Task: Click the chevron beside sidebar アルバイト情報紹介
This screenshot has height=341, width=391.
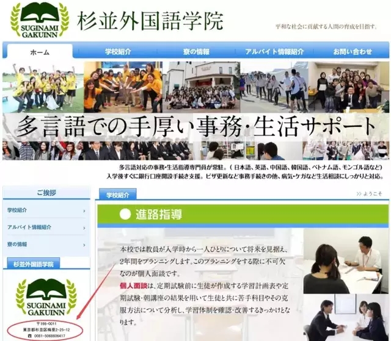Action: point(84,228)
